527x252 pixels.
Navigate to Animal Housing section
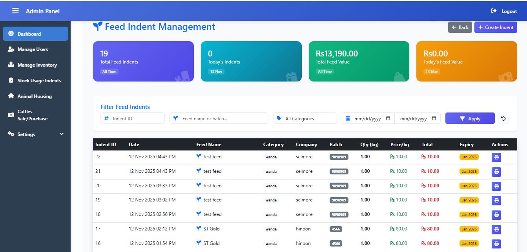click(35, 96)
